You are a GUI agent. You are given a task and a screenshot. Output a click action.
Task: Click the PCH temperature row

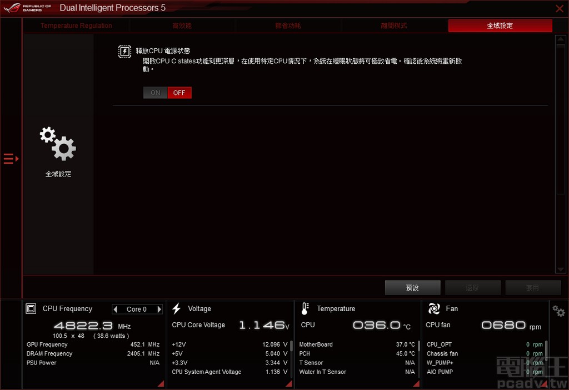tap(357, 353)
